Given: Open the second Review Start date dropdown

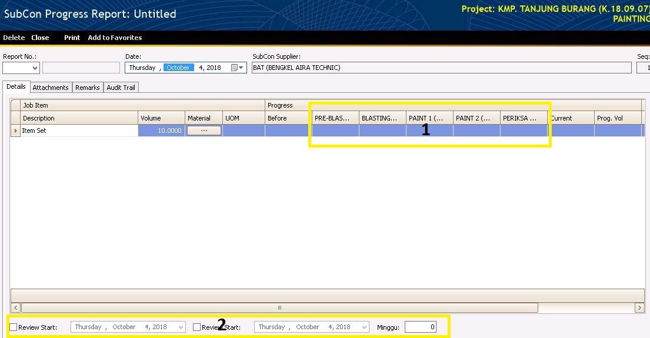Looking at the screenshot, I should pos(364,327).
